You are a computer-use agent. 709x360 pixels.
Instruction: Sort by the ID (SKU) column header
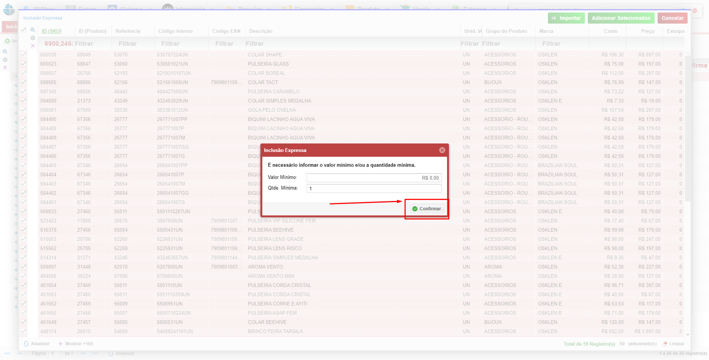pos(52,31)
